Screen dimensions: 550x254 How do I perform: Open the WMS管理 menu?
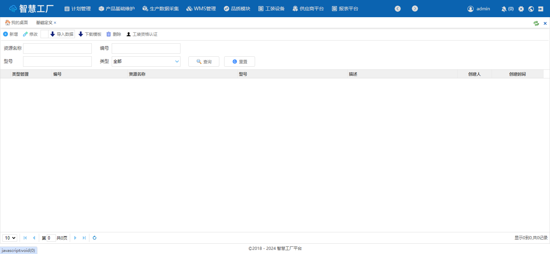point(201,9)
